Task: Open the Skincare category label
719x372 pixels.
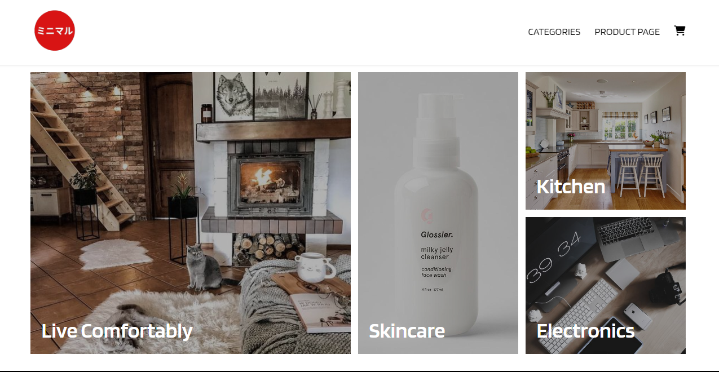Action: click(407, 330)
